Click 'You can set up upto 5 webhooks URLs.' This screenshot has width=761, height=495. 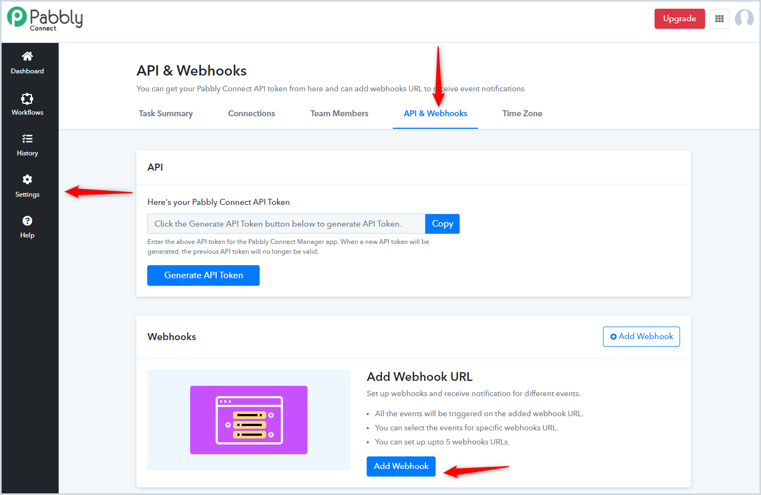(442, 442)
